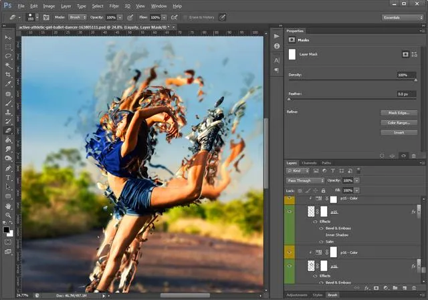The width and height of the screenshot is (428, 300).
Task: Open the Filter menu
Action: click(114, 6)
